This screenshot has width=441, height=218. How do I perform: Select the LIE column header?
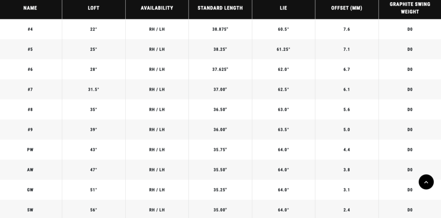(x=283, y=8)
